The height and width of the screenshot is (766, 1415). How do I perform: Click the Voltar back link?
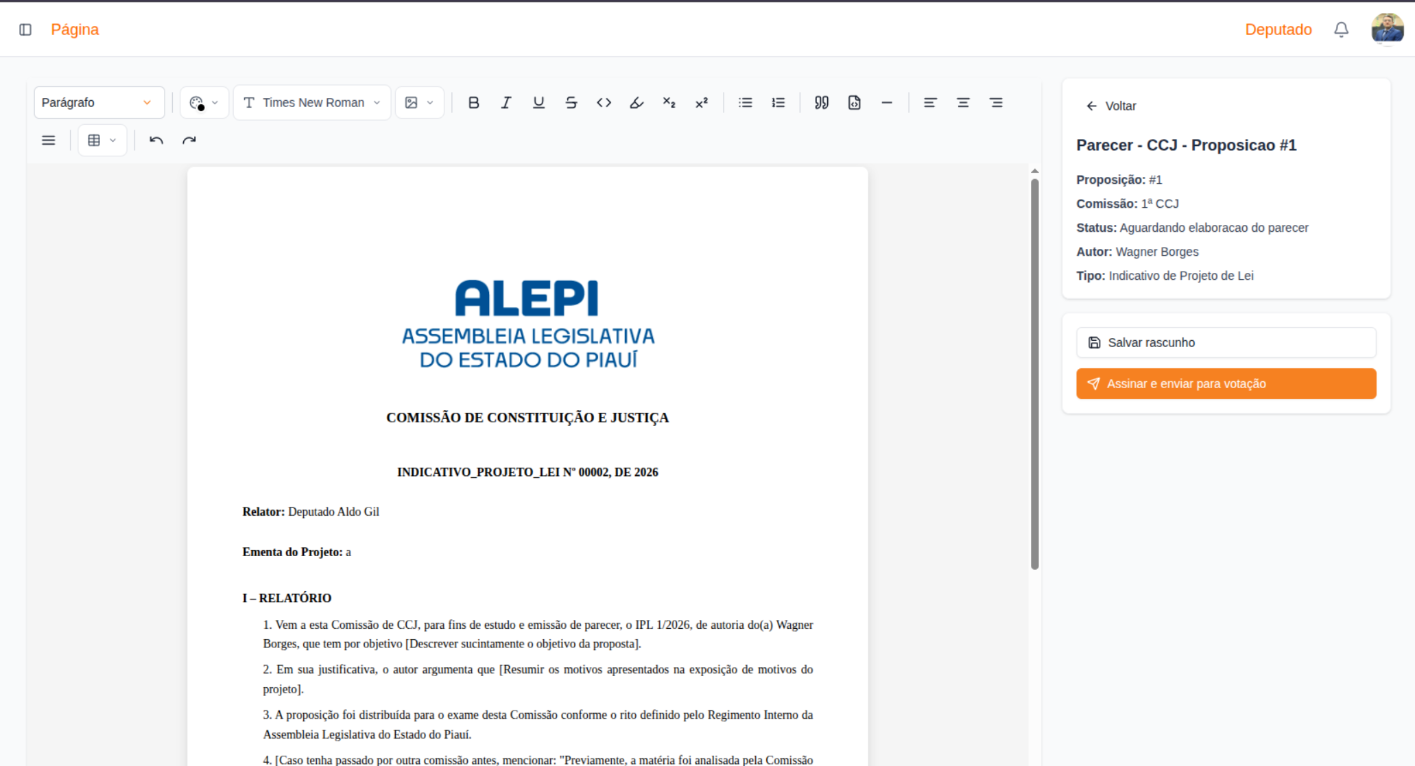click(x=1111, y=106)
